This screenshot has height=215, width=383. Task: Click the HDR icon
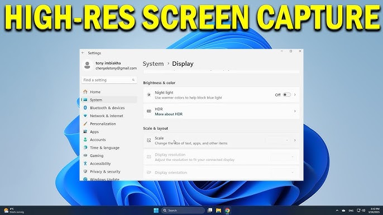(149, 111)
